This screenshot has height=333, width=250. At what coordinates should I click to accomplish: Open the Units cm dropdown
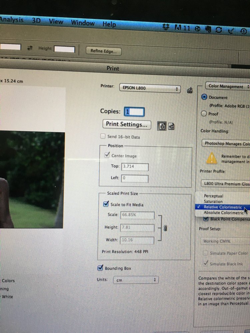point(136,280)
